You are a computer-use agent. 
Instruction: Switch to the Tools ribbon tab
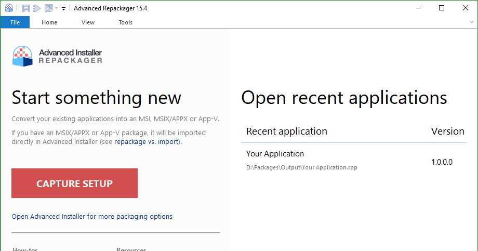click(126, 22)
